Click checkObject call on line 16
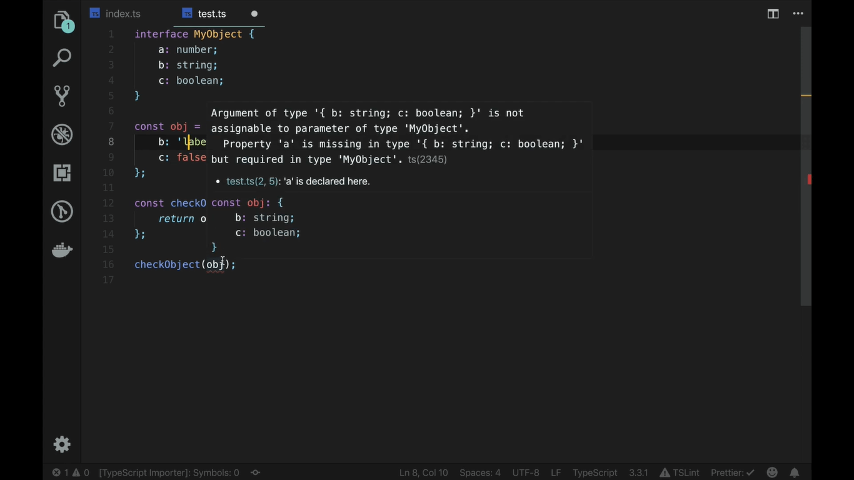 (168, 265)
